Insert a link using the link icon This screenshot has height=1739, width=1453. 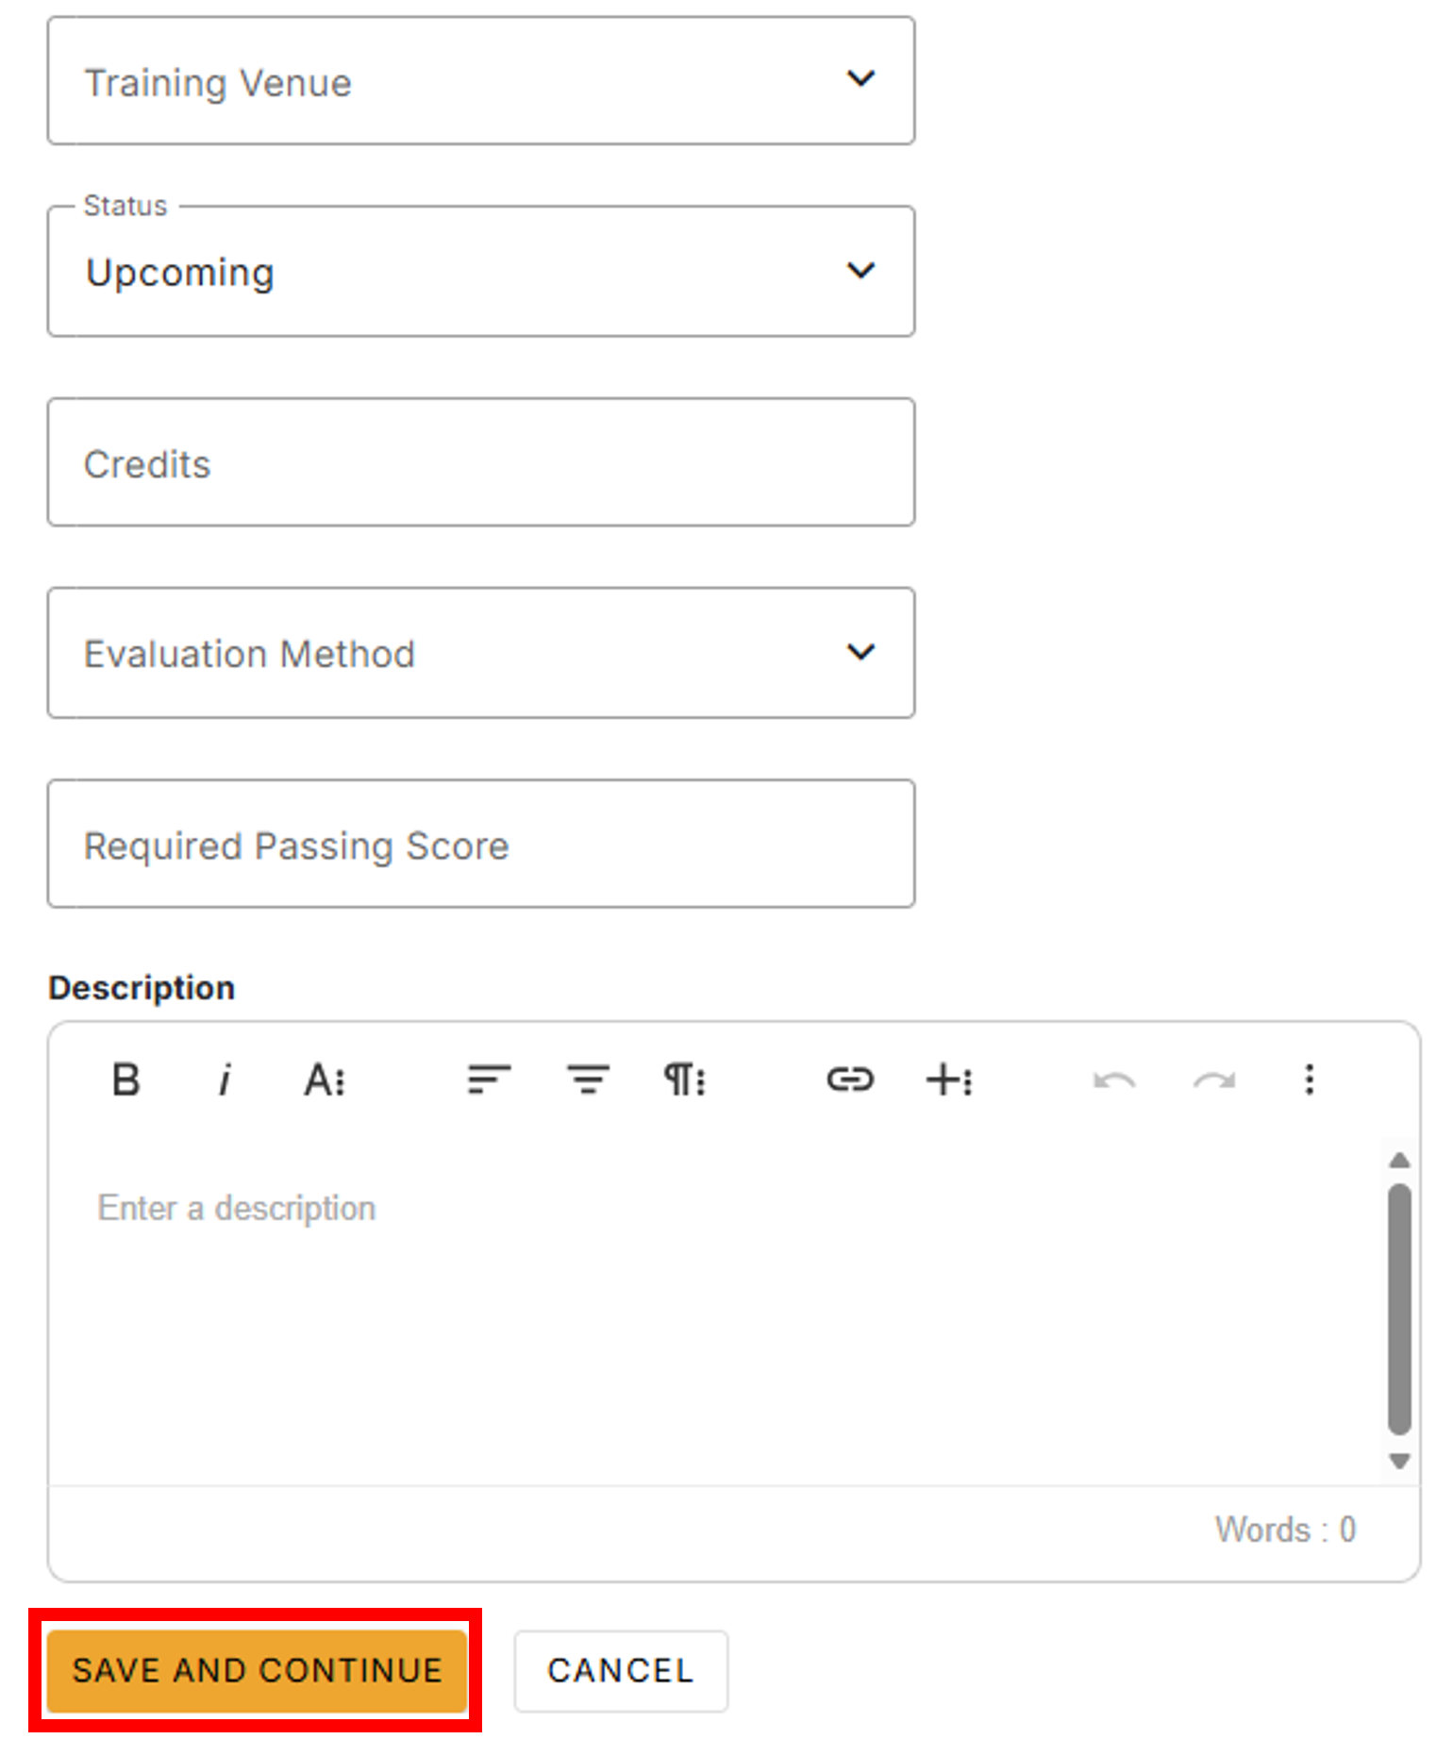pos(850,1079)
